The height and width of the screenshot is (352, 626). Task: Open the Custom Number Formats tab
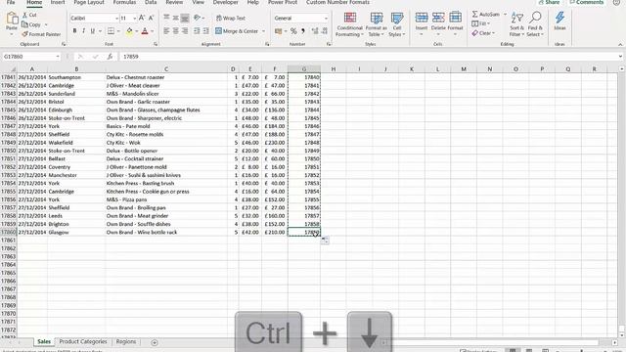click(x=337, y=2)
